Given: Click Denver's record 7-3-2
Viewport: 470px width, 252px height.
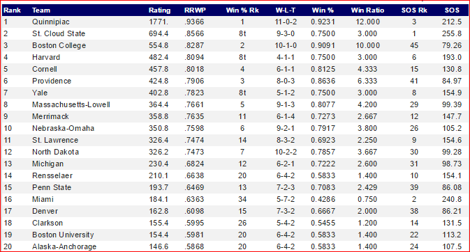Looking at the screenshot, I should (286, 211).
